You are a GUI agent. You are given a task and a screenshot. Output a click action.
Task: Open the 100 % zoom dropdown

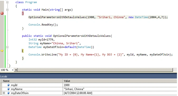(x=13, y=70)
